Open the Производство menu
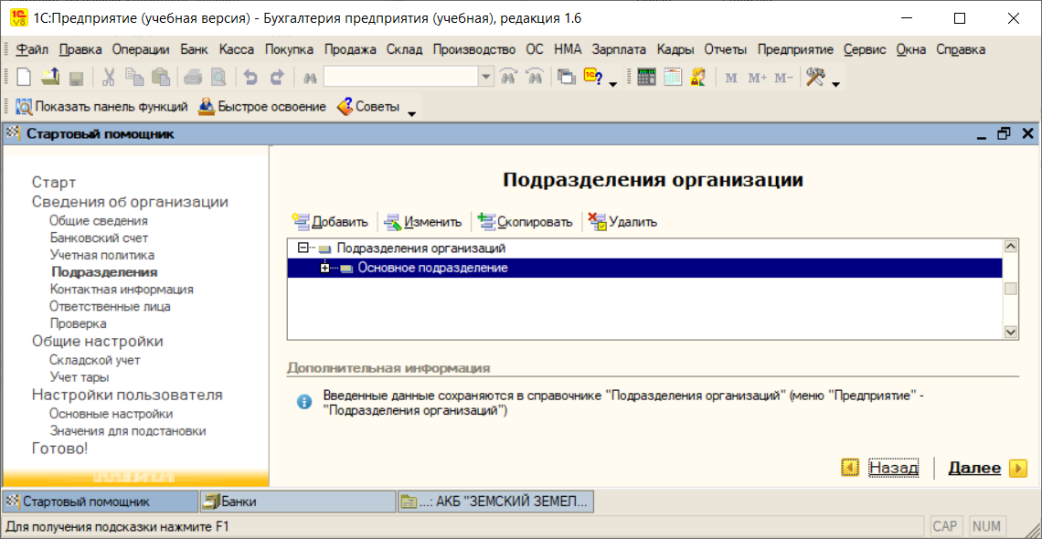Viewport: 1042px width, 539px height. (473, 49)
